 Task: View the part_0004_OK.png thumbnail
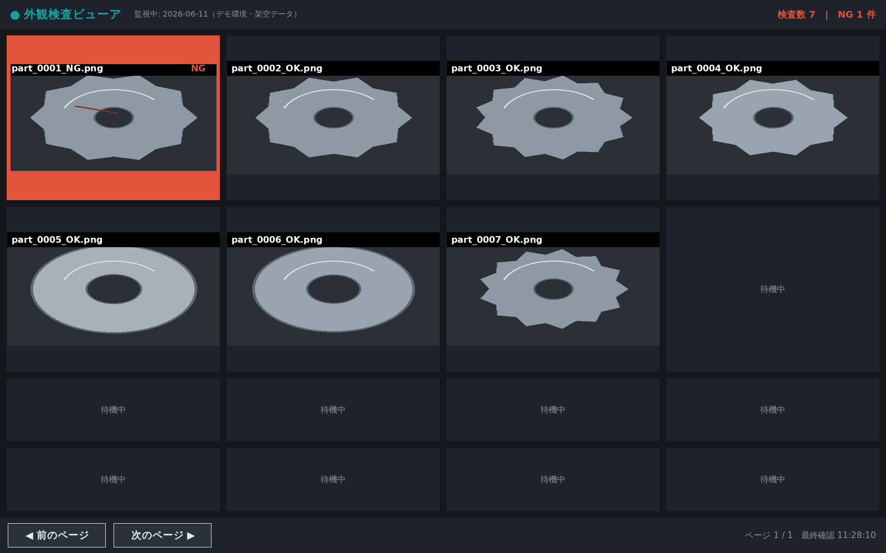[772, 118]
